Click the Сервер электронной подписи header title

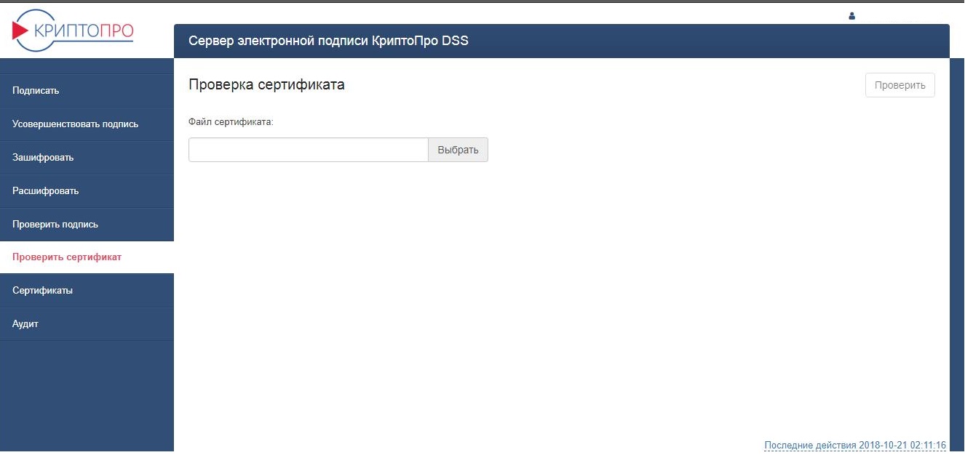pos(328,41)
